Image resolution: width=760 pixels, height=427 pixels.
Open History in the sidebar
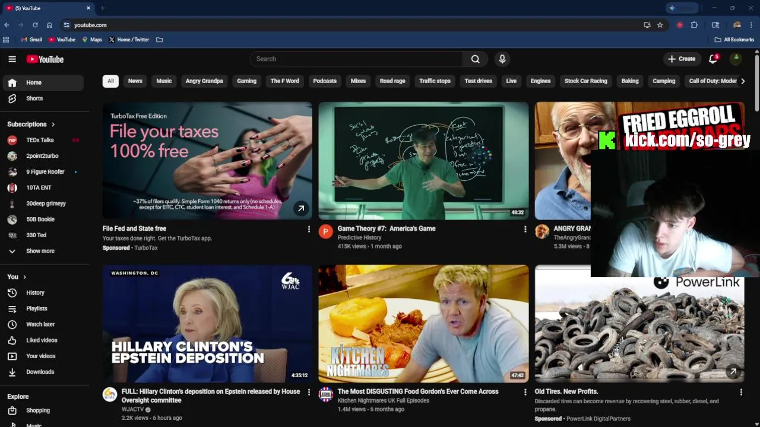pos(43,292)
